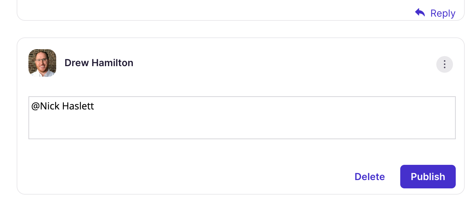Click the word Reply
471x205 pixels.
tap(443, 13)
